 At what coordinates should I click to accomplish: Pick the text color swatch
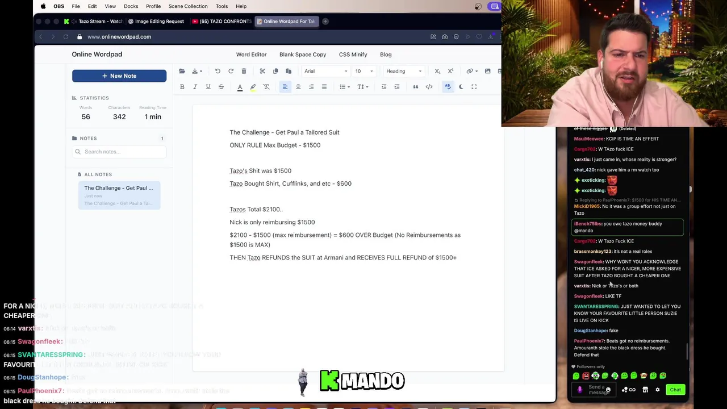click(240, 87)
